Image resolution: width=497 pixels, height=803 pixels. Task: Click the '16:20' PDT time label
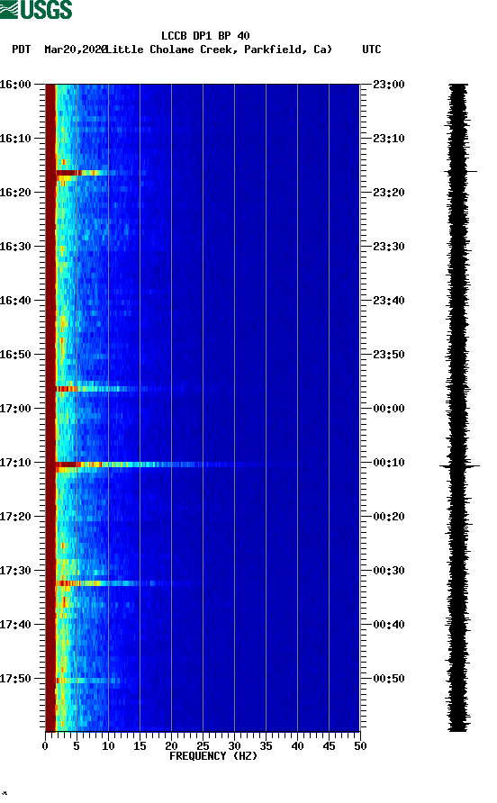(x=15, y=193)
